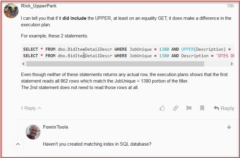Click the second SELECT statement line
This screenshot has width=240, height=158.
click(124, 56)
